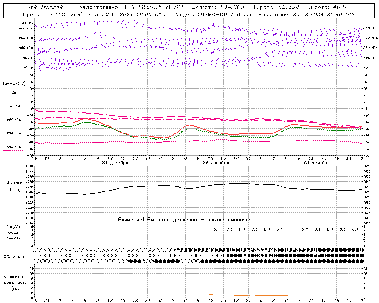Click the 'Давление' pressure panel label

coord(15,183)
